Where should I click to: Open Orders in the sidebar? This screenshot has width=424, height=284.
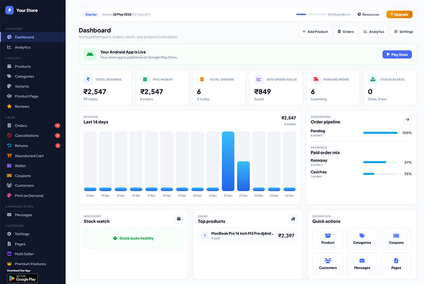(x=21, y=125)
